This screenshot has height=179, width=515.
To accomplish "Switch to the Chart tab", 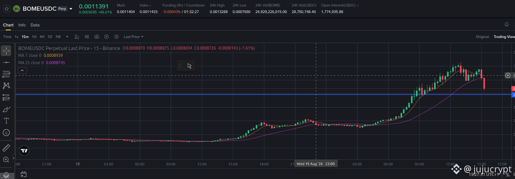I will pos(8,25).
